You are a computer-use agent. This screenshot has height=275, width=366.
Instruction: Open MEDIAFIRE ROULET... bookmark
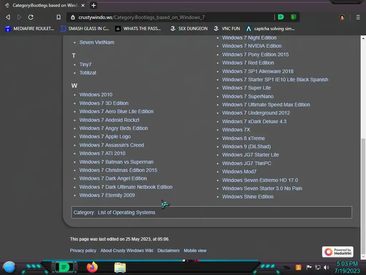pos(30,29)
